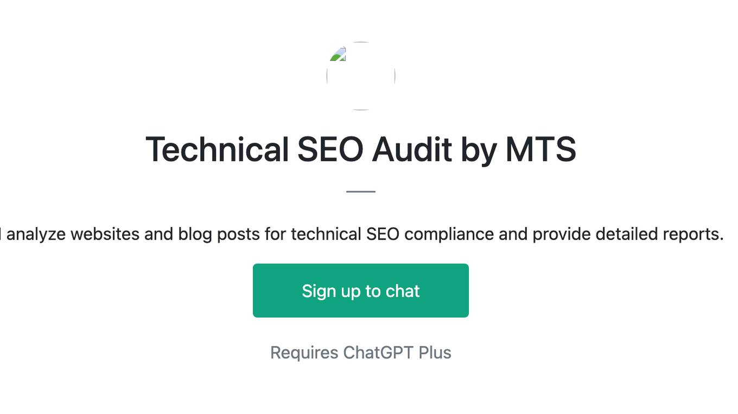Screen dimensions: 738x414
Task: Click the word Audit in the heading
Action: click(x=412, y=149)
